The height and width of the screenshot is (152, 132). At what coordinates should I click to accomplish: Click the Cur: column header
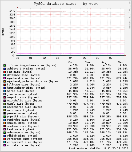point(71,62)
